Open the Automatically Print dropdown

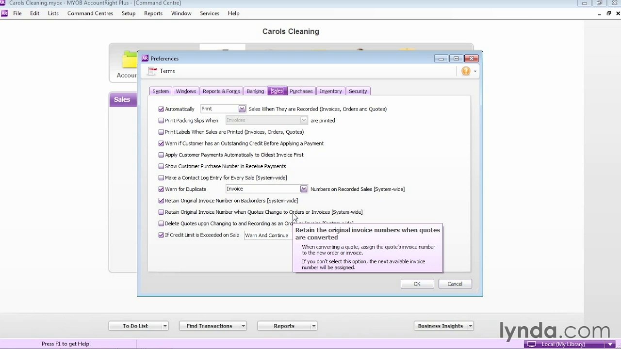pos(242,109)
